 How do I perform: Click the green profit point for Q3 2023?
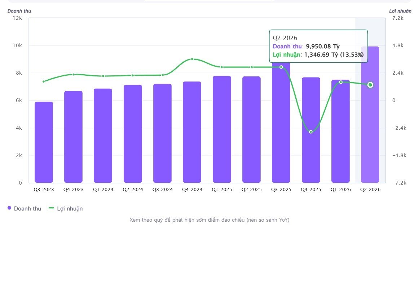click(44, 81)
